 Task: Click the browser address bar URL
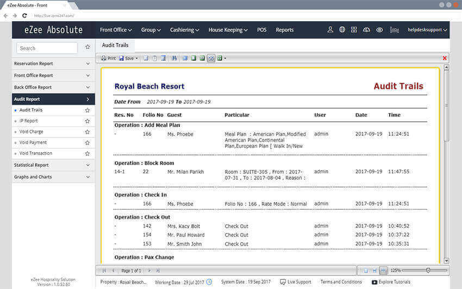coord(54,16)
